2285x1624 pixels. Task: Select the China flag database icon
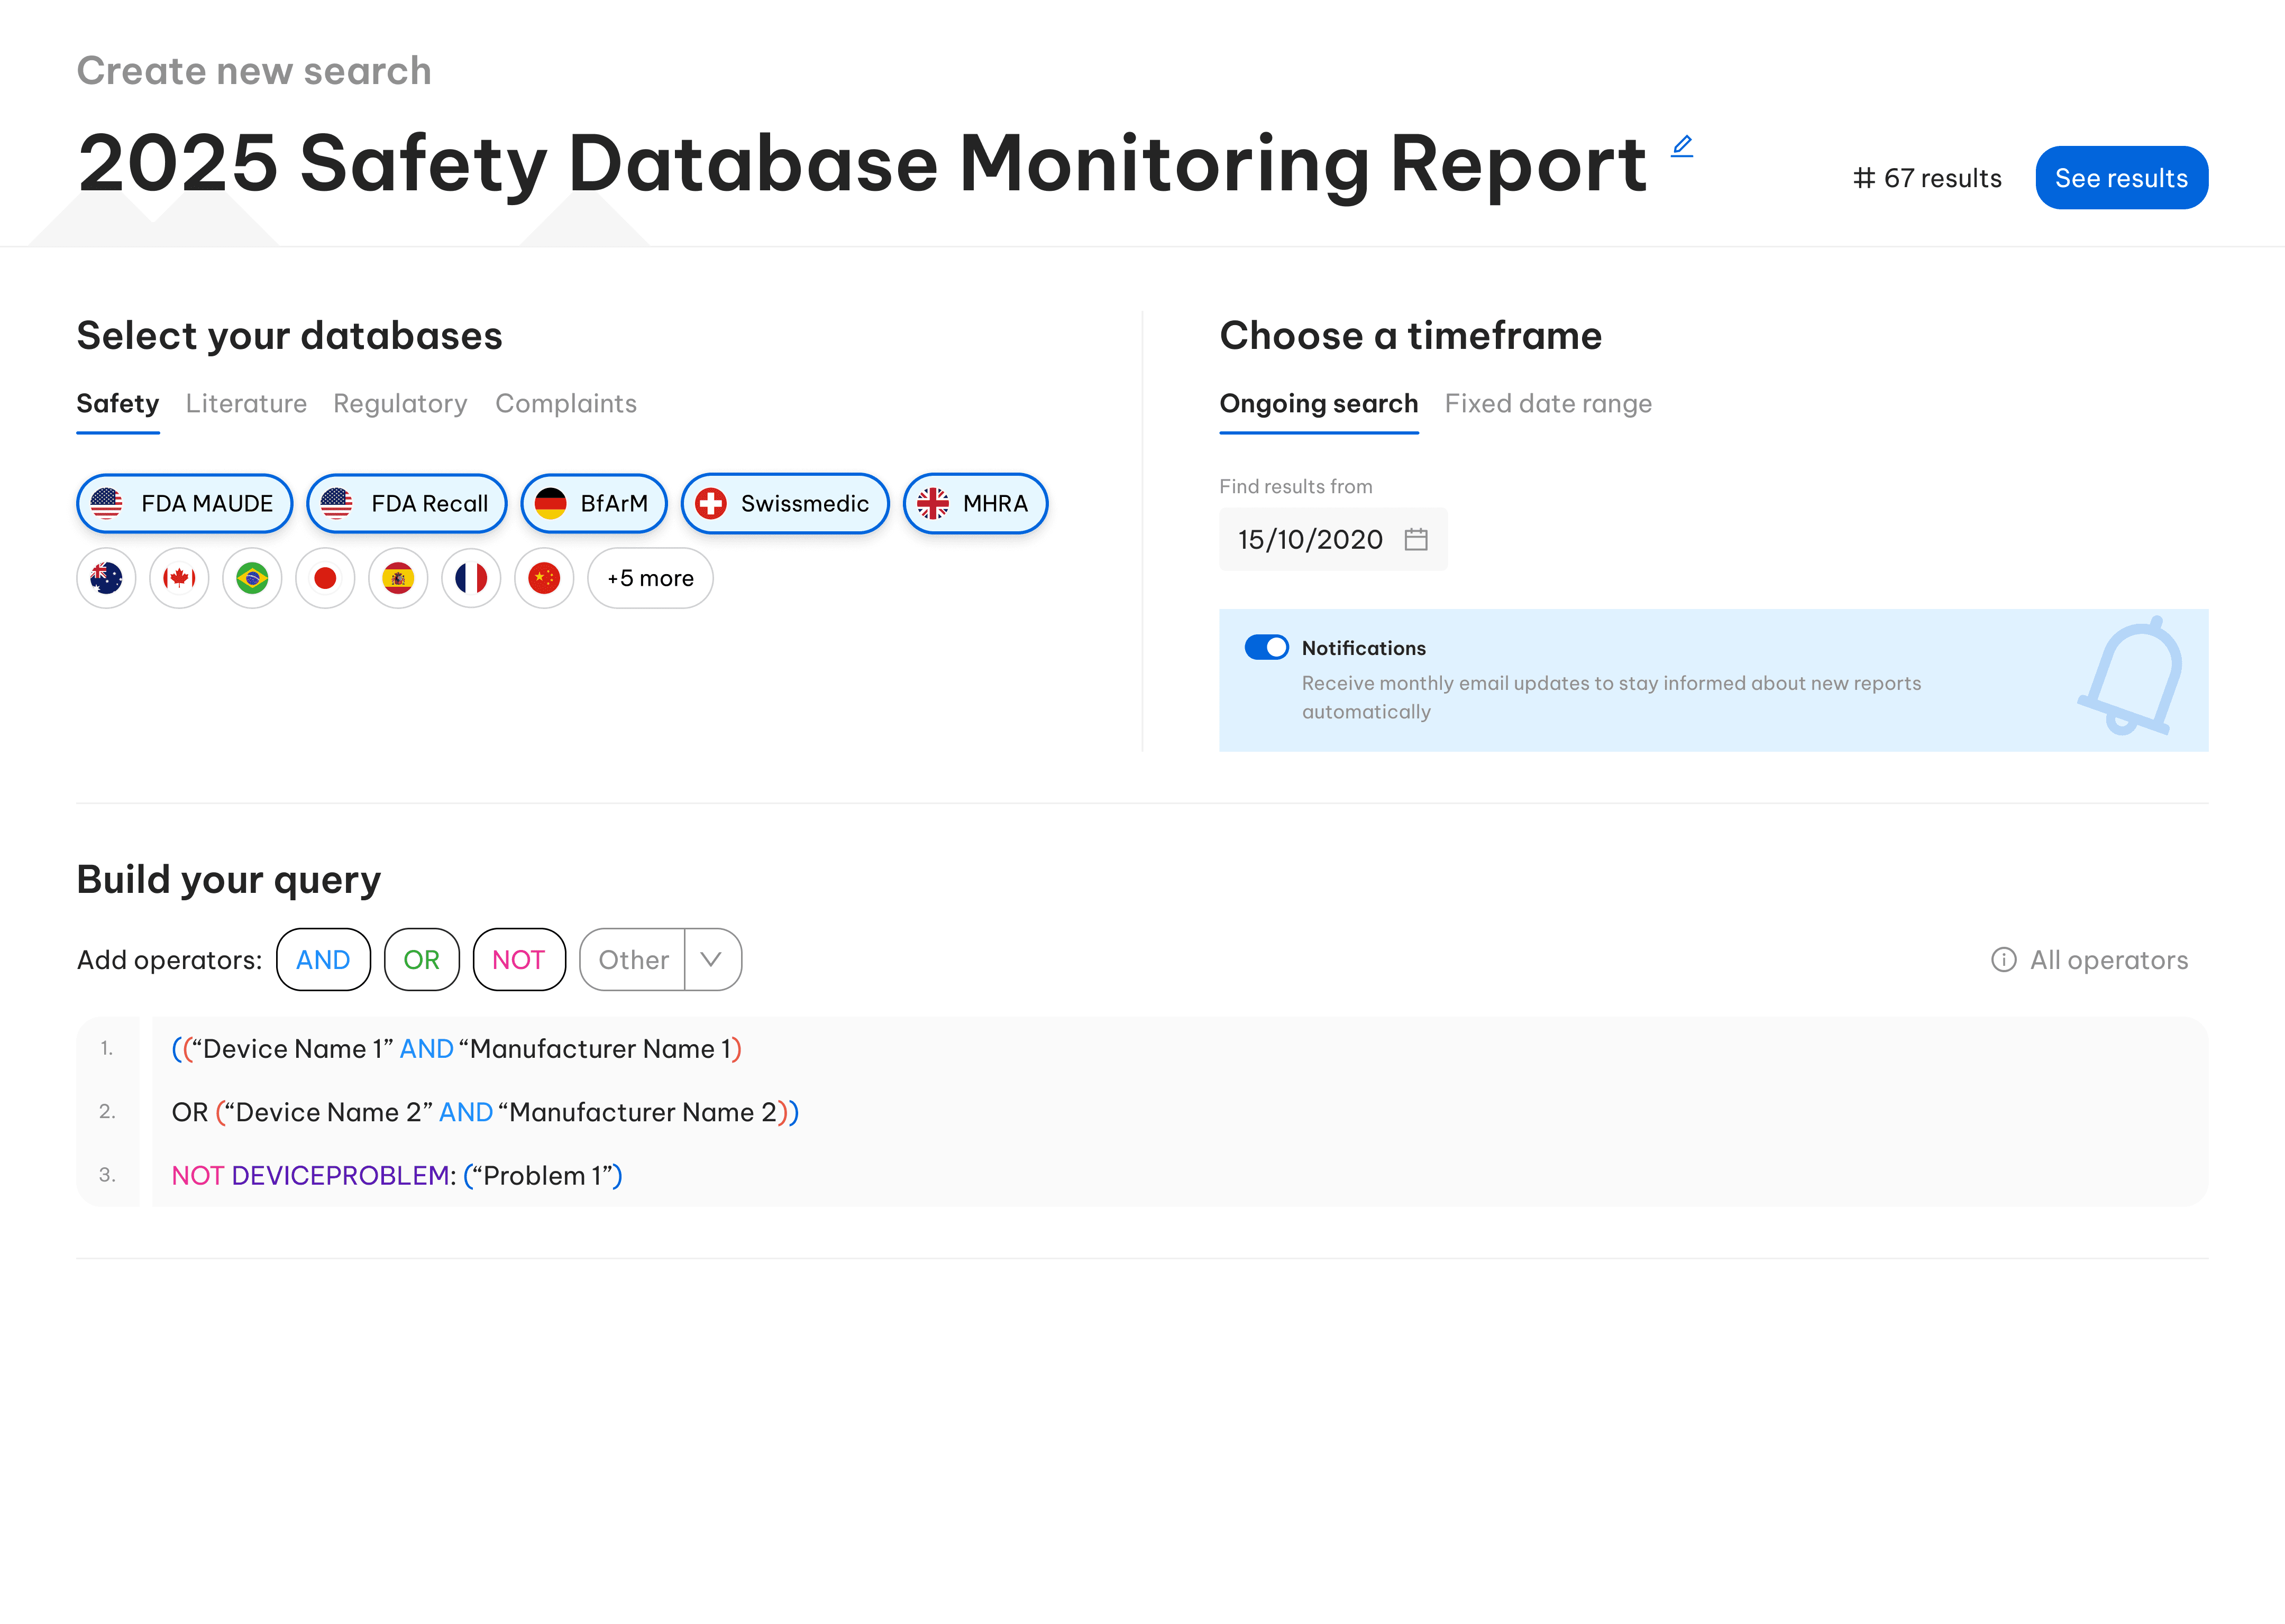pos(544,578)
